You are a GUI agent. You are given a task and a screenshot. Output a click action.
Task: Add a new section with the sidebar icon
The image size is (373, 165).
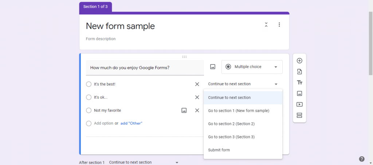coord(299,115)
